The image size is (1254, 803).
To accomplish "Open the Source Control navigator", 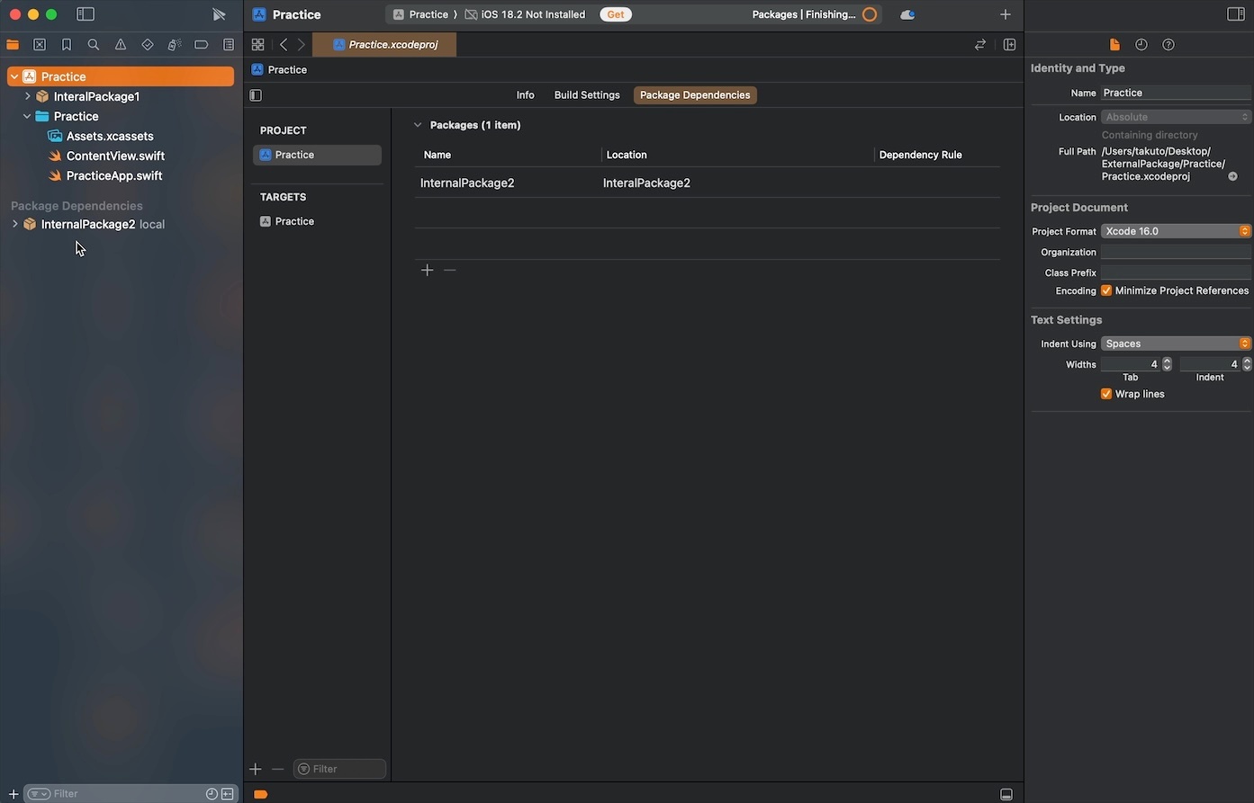I will pyautogui.click(x=40, y=44).
